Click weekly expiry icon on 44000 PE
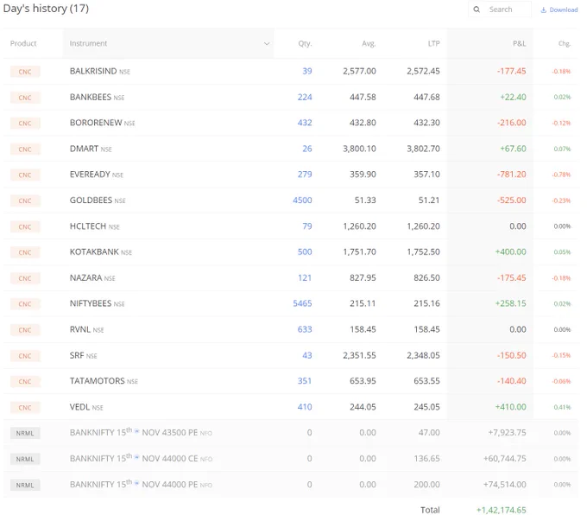Viewport: 587px width, 515px height. 136,483
